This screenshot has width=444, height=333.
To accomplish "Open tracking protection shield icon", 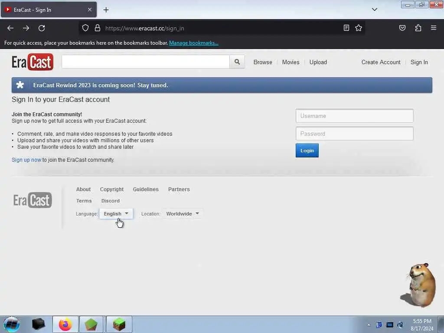I will (85, 28).
